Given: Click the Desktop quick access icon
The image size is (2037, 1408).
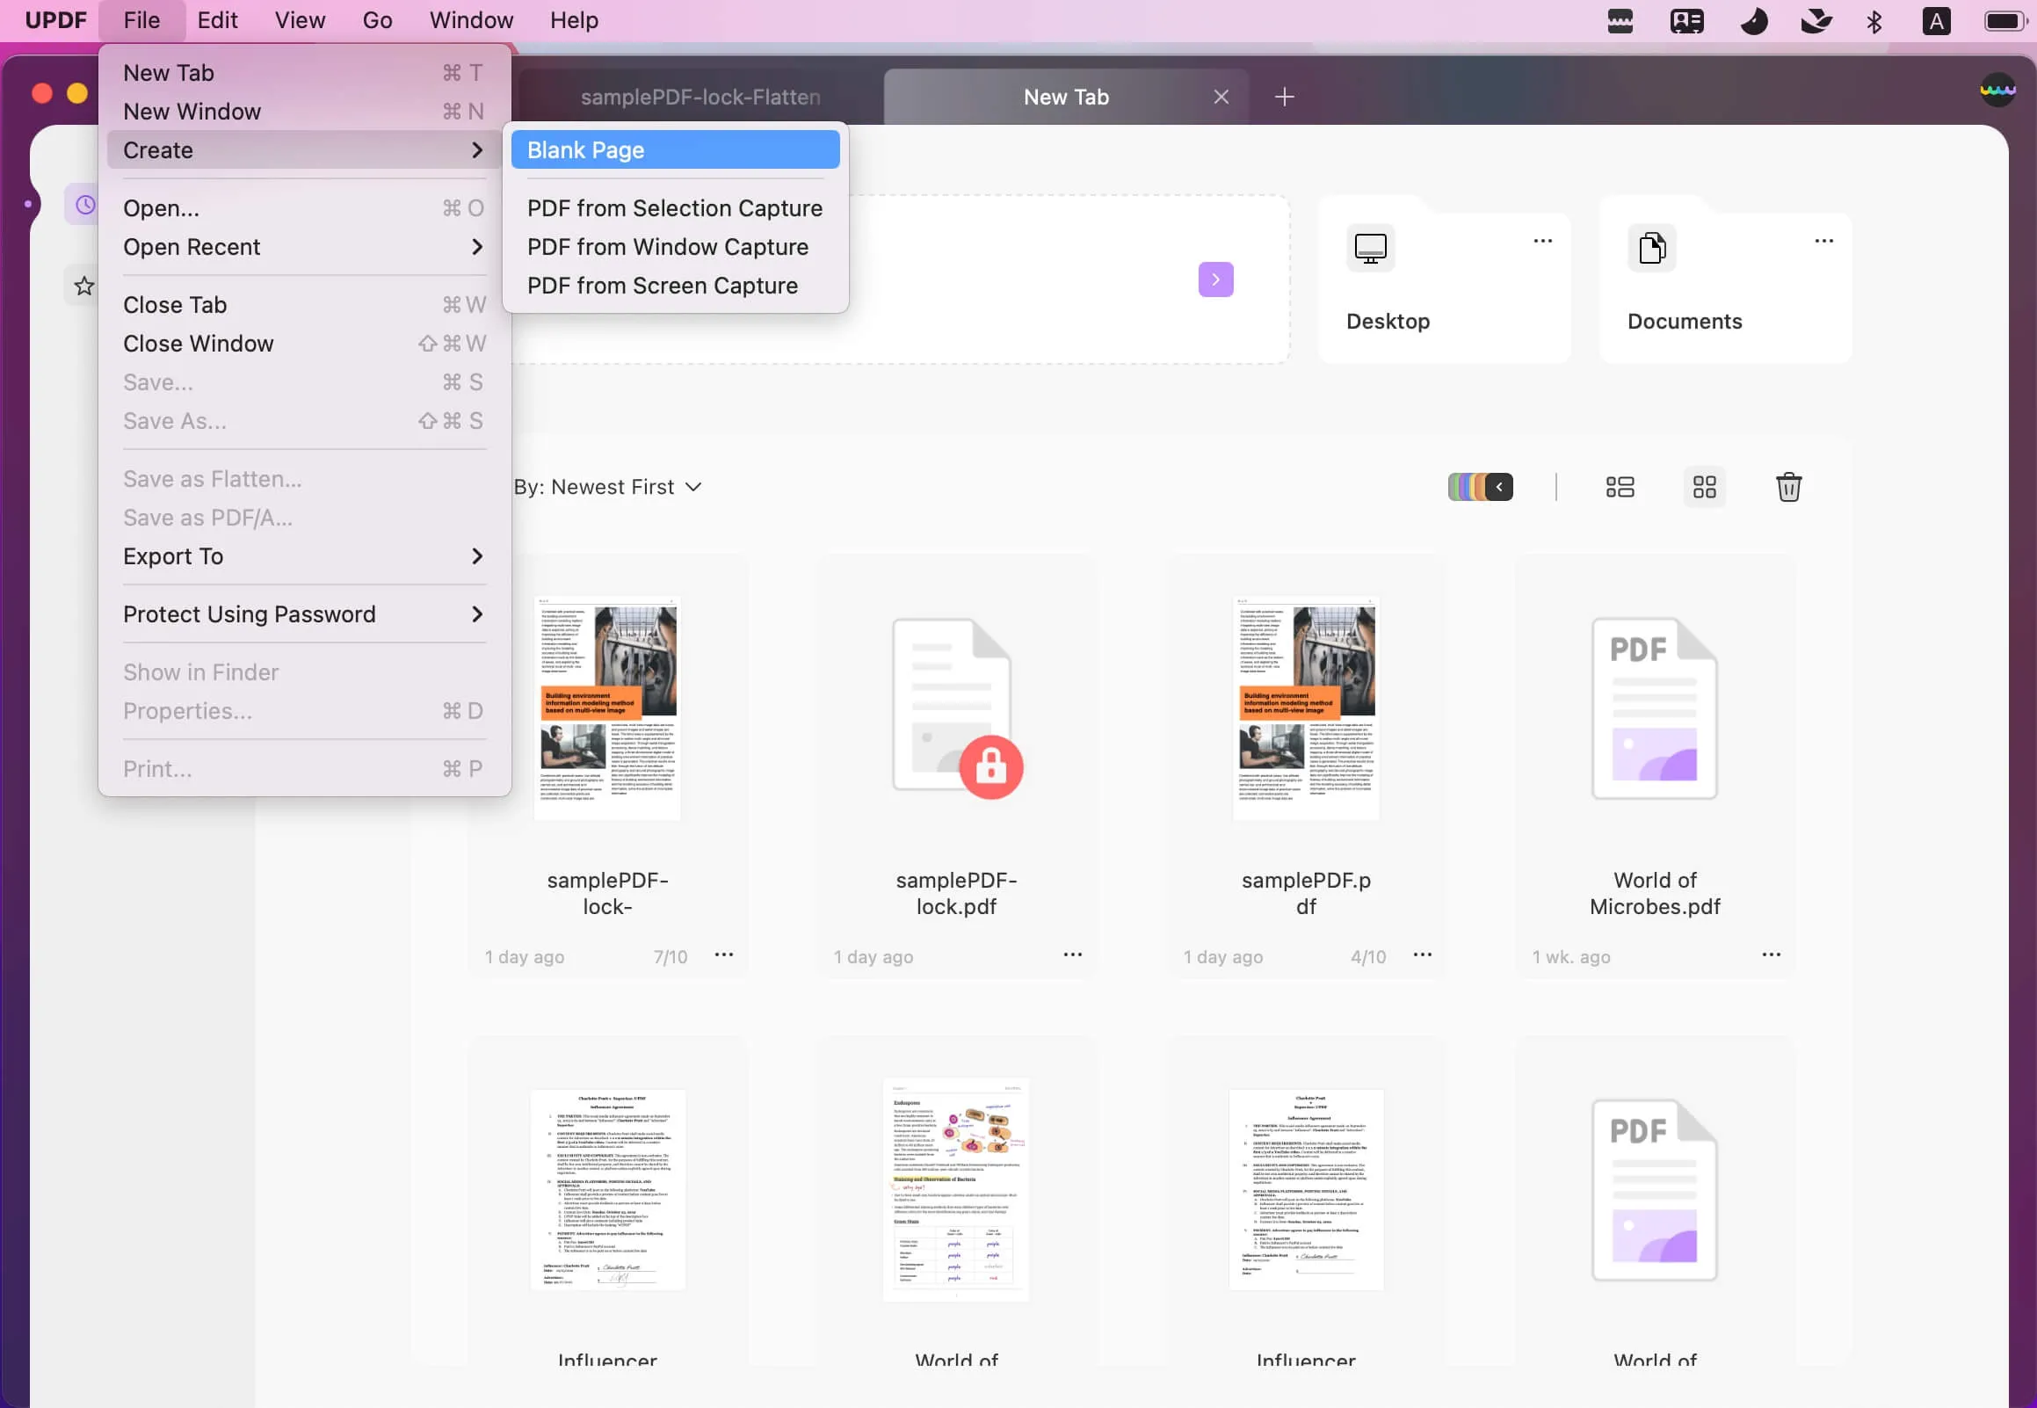Looking at the screenshot, I should pyautogui.click(x=1370, y=246).
